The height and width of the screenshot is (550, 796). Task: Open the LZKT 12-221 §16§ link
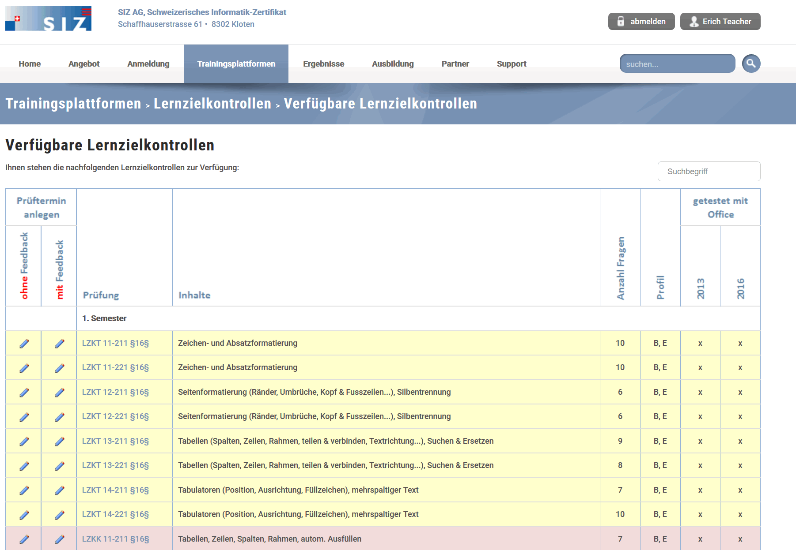[115, 416]
